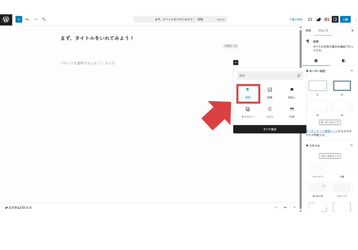This screenshot has width=358, height=250.
Task: Click the WordPress logo icon
Action: 6,19
